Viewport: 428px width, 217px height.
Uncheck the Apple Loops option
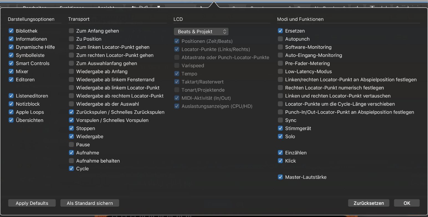pyautogui.click(x=11, y=112)
